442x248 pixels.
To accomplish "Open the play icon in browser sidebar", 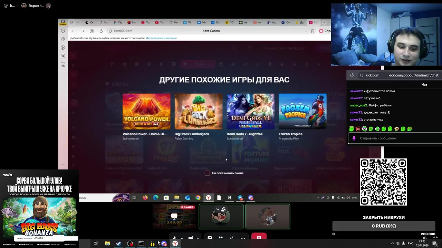I will coord(63,48).
